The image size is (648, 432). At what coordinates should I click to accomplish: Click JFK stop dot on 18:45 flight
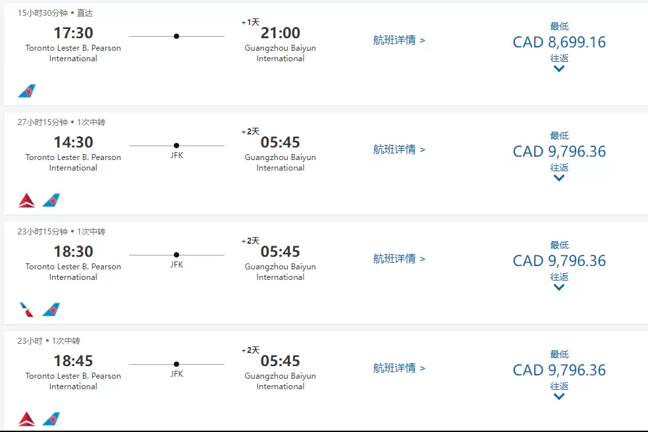176,364
